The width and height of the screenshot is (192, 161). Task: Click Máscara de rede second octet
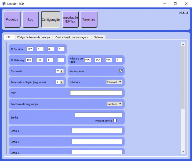pyautogui.click(x=98, y=60)
